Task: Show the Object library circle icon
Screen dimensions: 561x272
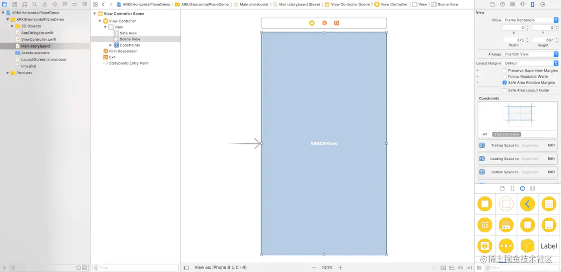Action: point(523,188)
